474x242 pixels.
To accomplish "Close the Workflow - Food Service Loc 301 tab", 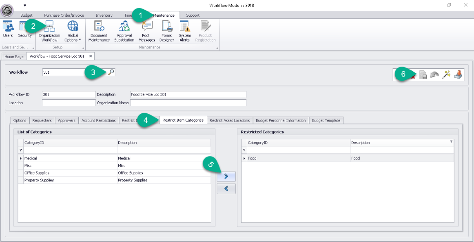I will (x=91, y=56).
